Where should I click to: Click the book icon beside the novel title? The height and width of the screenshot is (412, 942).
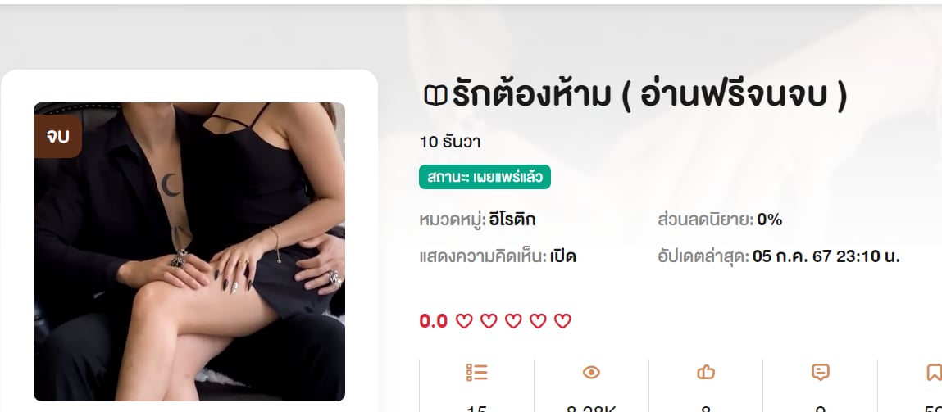(435, 97)
